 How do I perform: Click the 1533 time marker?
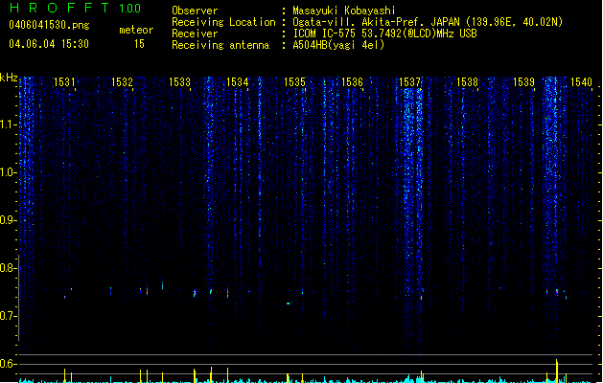(x=179, y=82)
